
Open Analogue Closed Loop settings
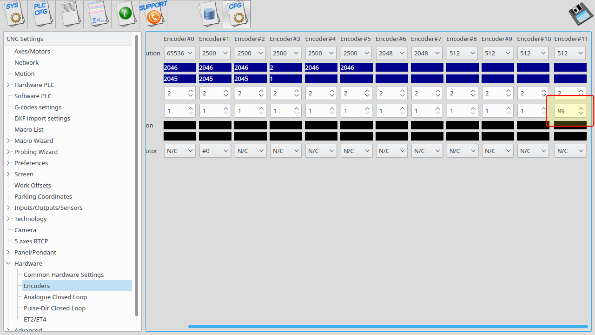(x=55, y=297)
